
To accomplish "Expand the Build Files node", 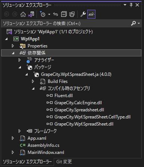I will click(33, 81).
